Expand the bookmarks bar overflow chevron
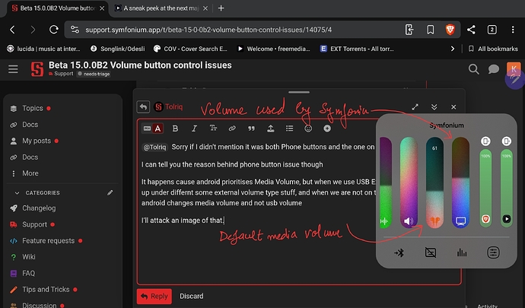Viewport: 525px width, 308px height. click(x=453, y=49)
